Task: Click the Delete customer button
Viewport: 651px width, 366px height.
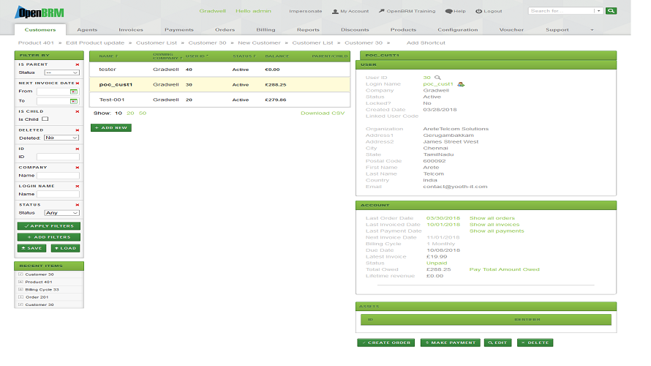Action: 535,343
